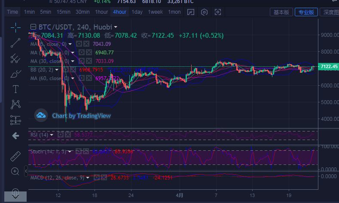Remove the MA (60, close, 0) indicator
Screen dimensions: 339x203
coord(89,78)
